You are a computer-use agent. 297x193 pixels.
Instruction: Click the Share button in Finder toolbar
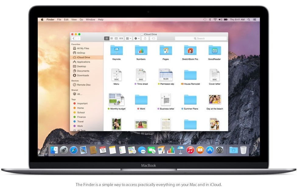click(x=145, y=38)
